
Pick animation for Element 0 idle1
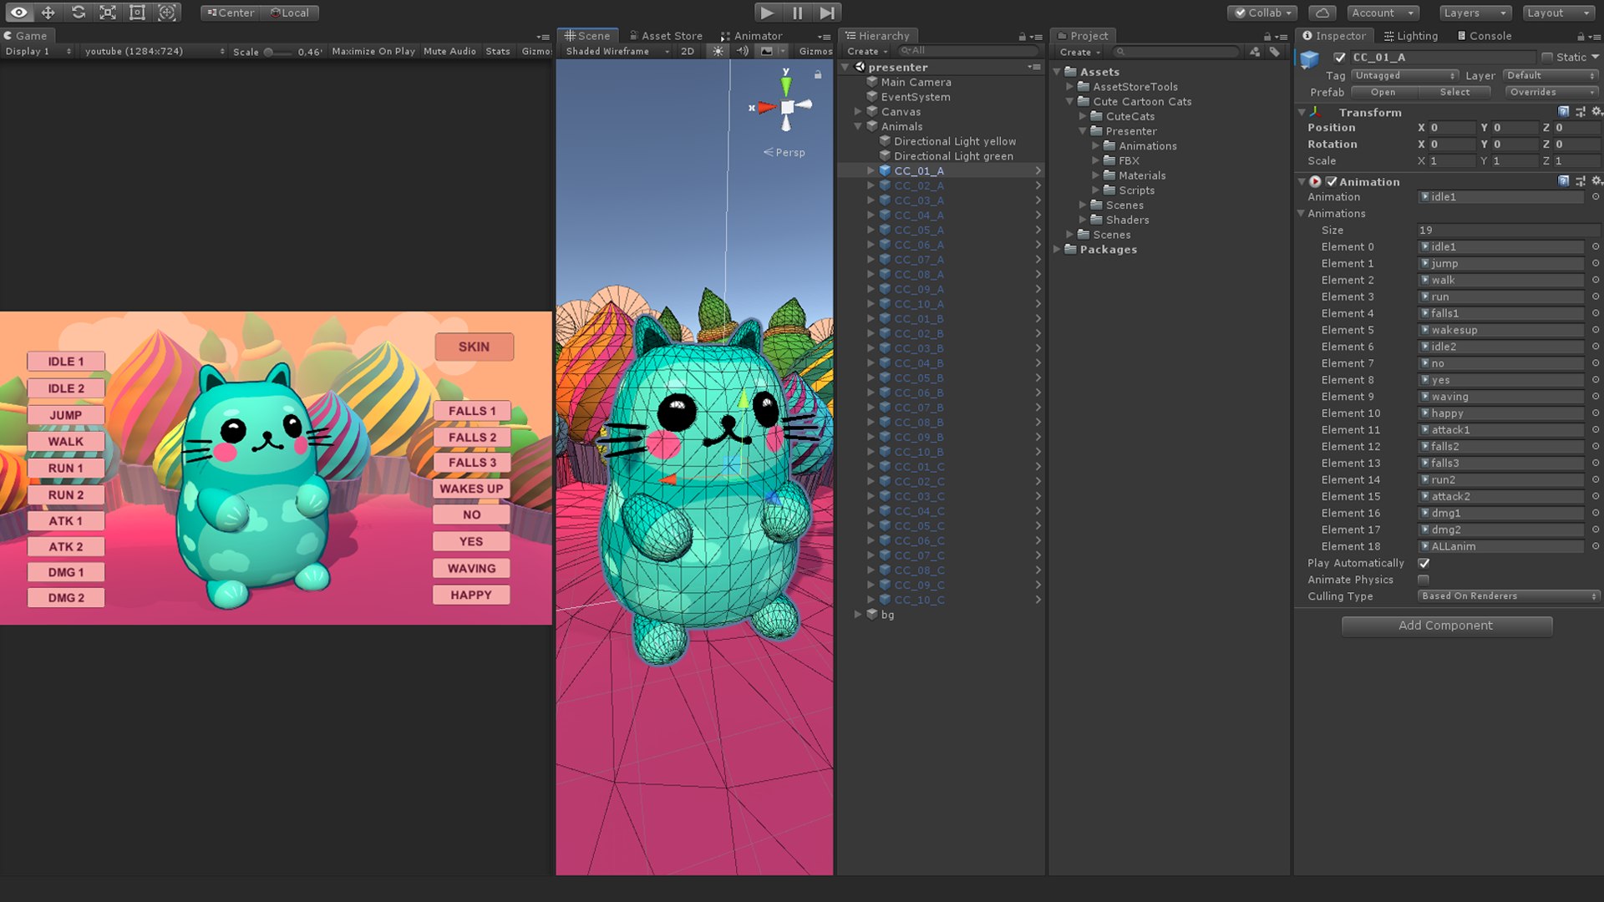1596,247
